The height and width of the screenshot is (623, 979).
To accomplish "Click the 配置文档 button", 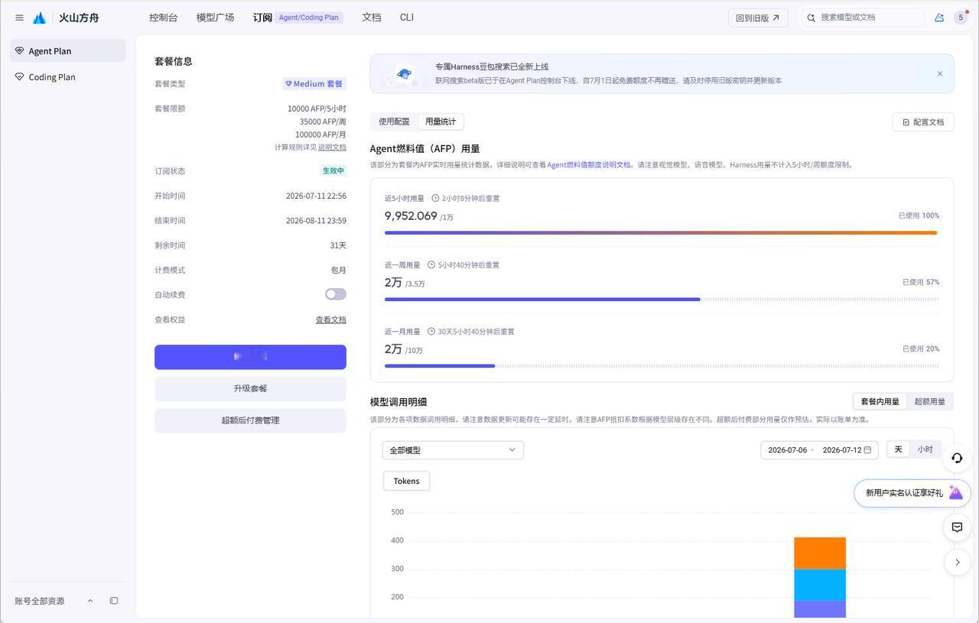I will 923,122.
